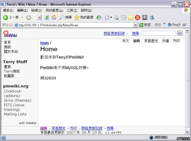Viewport: 191px width, 141px height.
Task: Click the PmWiki logo
Action: click(10, 34)
